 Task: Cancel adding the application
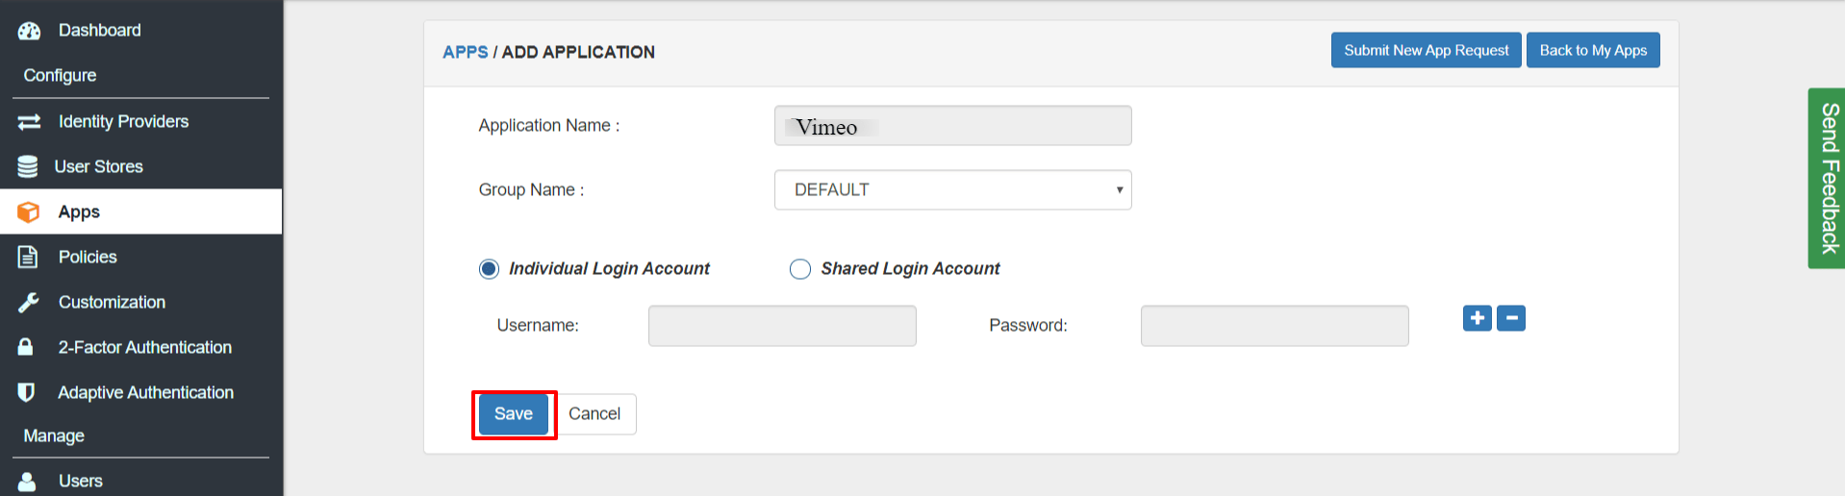tap(594, 414)
